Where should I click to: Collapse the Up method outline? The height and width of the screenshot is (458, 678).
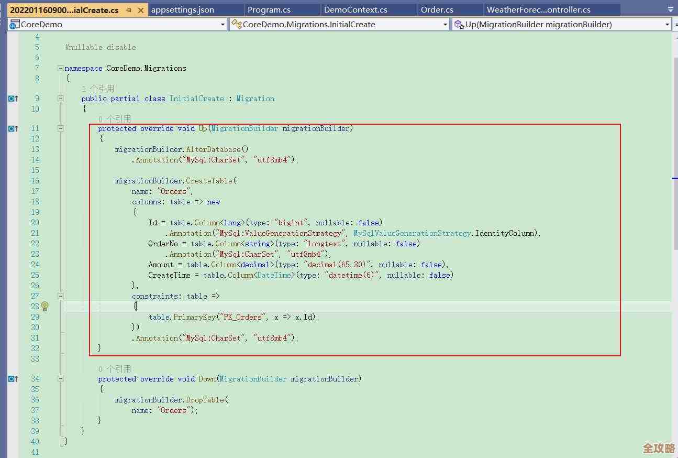click(61, 128)
